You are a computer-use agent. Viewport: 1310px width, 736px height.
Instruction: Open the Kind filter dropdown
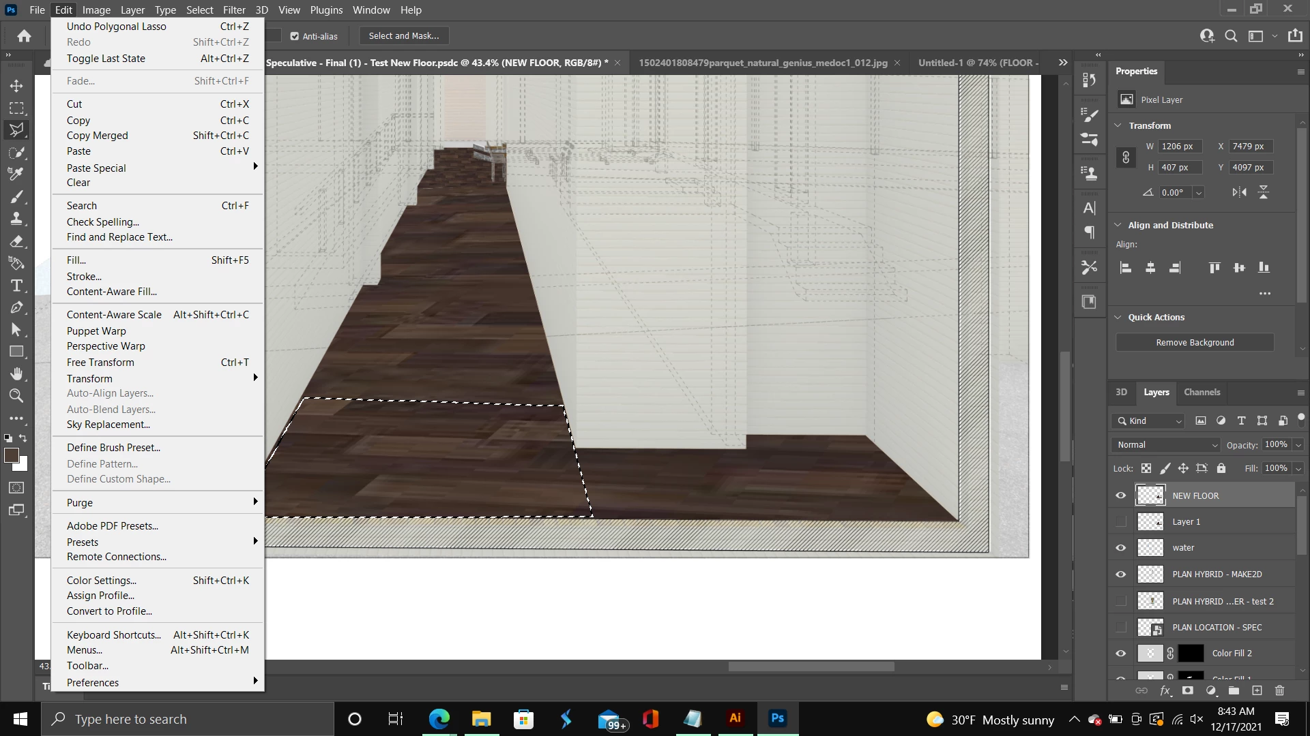point(1148,421)
